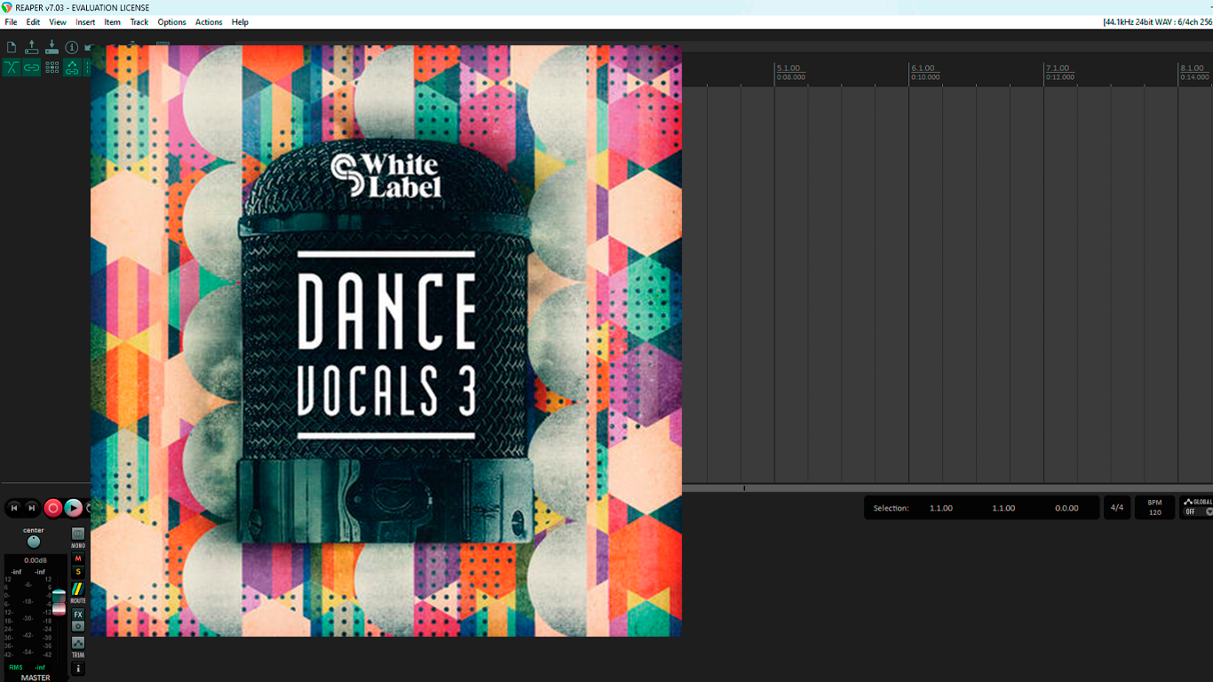Click the save project download-arrow icon

tap(52, 47)
